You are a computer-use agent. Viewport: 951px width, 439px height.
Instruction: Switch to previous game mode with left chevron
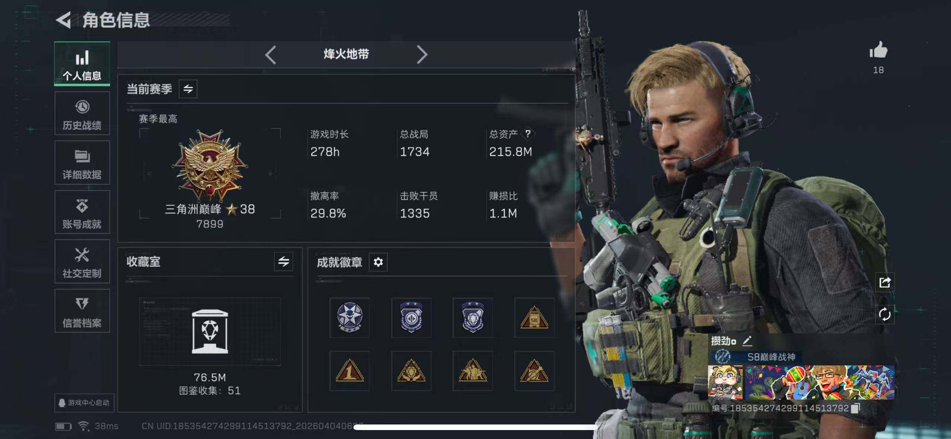(x=270, y=55)
